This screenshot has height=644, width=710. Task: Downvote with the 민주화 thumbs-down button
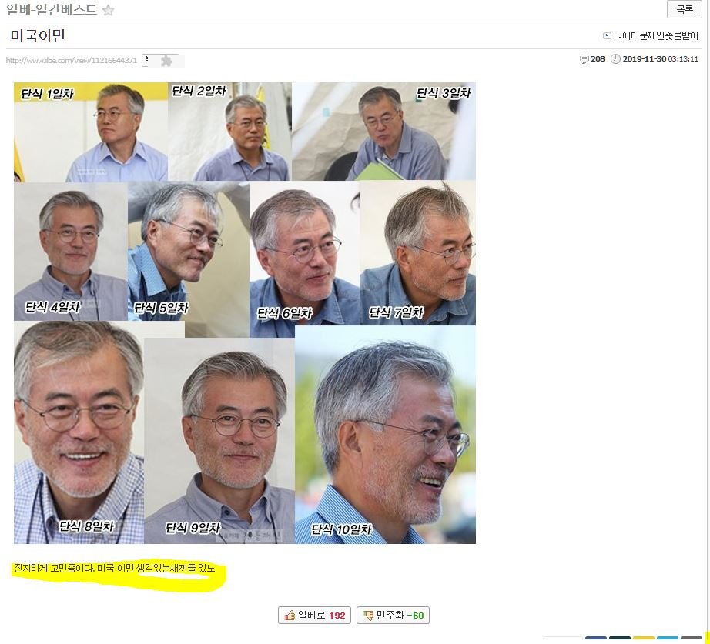click(393, 616)
